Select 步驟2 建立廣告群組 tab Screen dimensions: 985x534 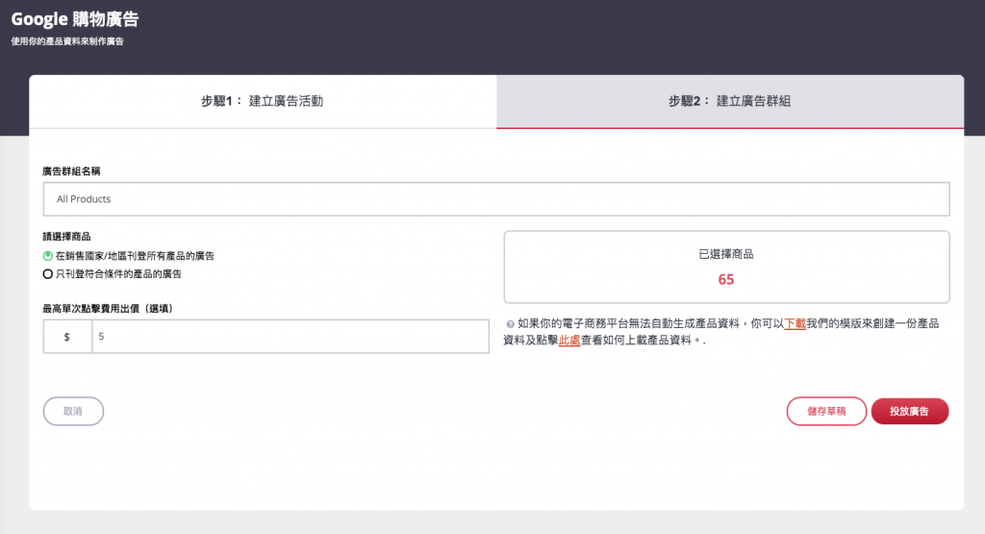(730, 102)
